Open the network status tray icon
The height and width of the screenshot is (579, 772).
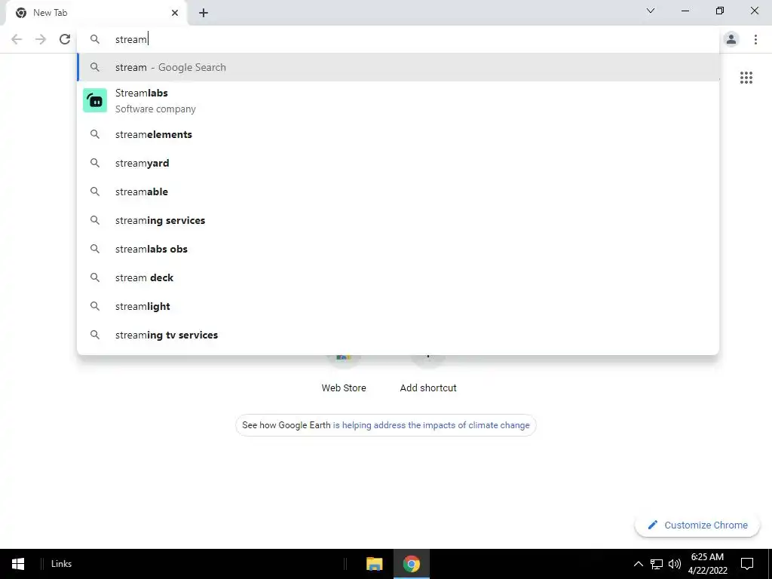657,564
